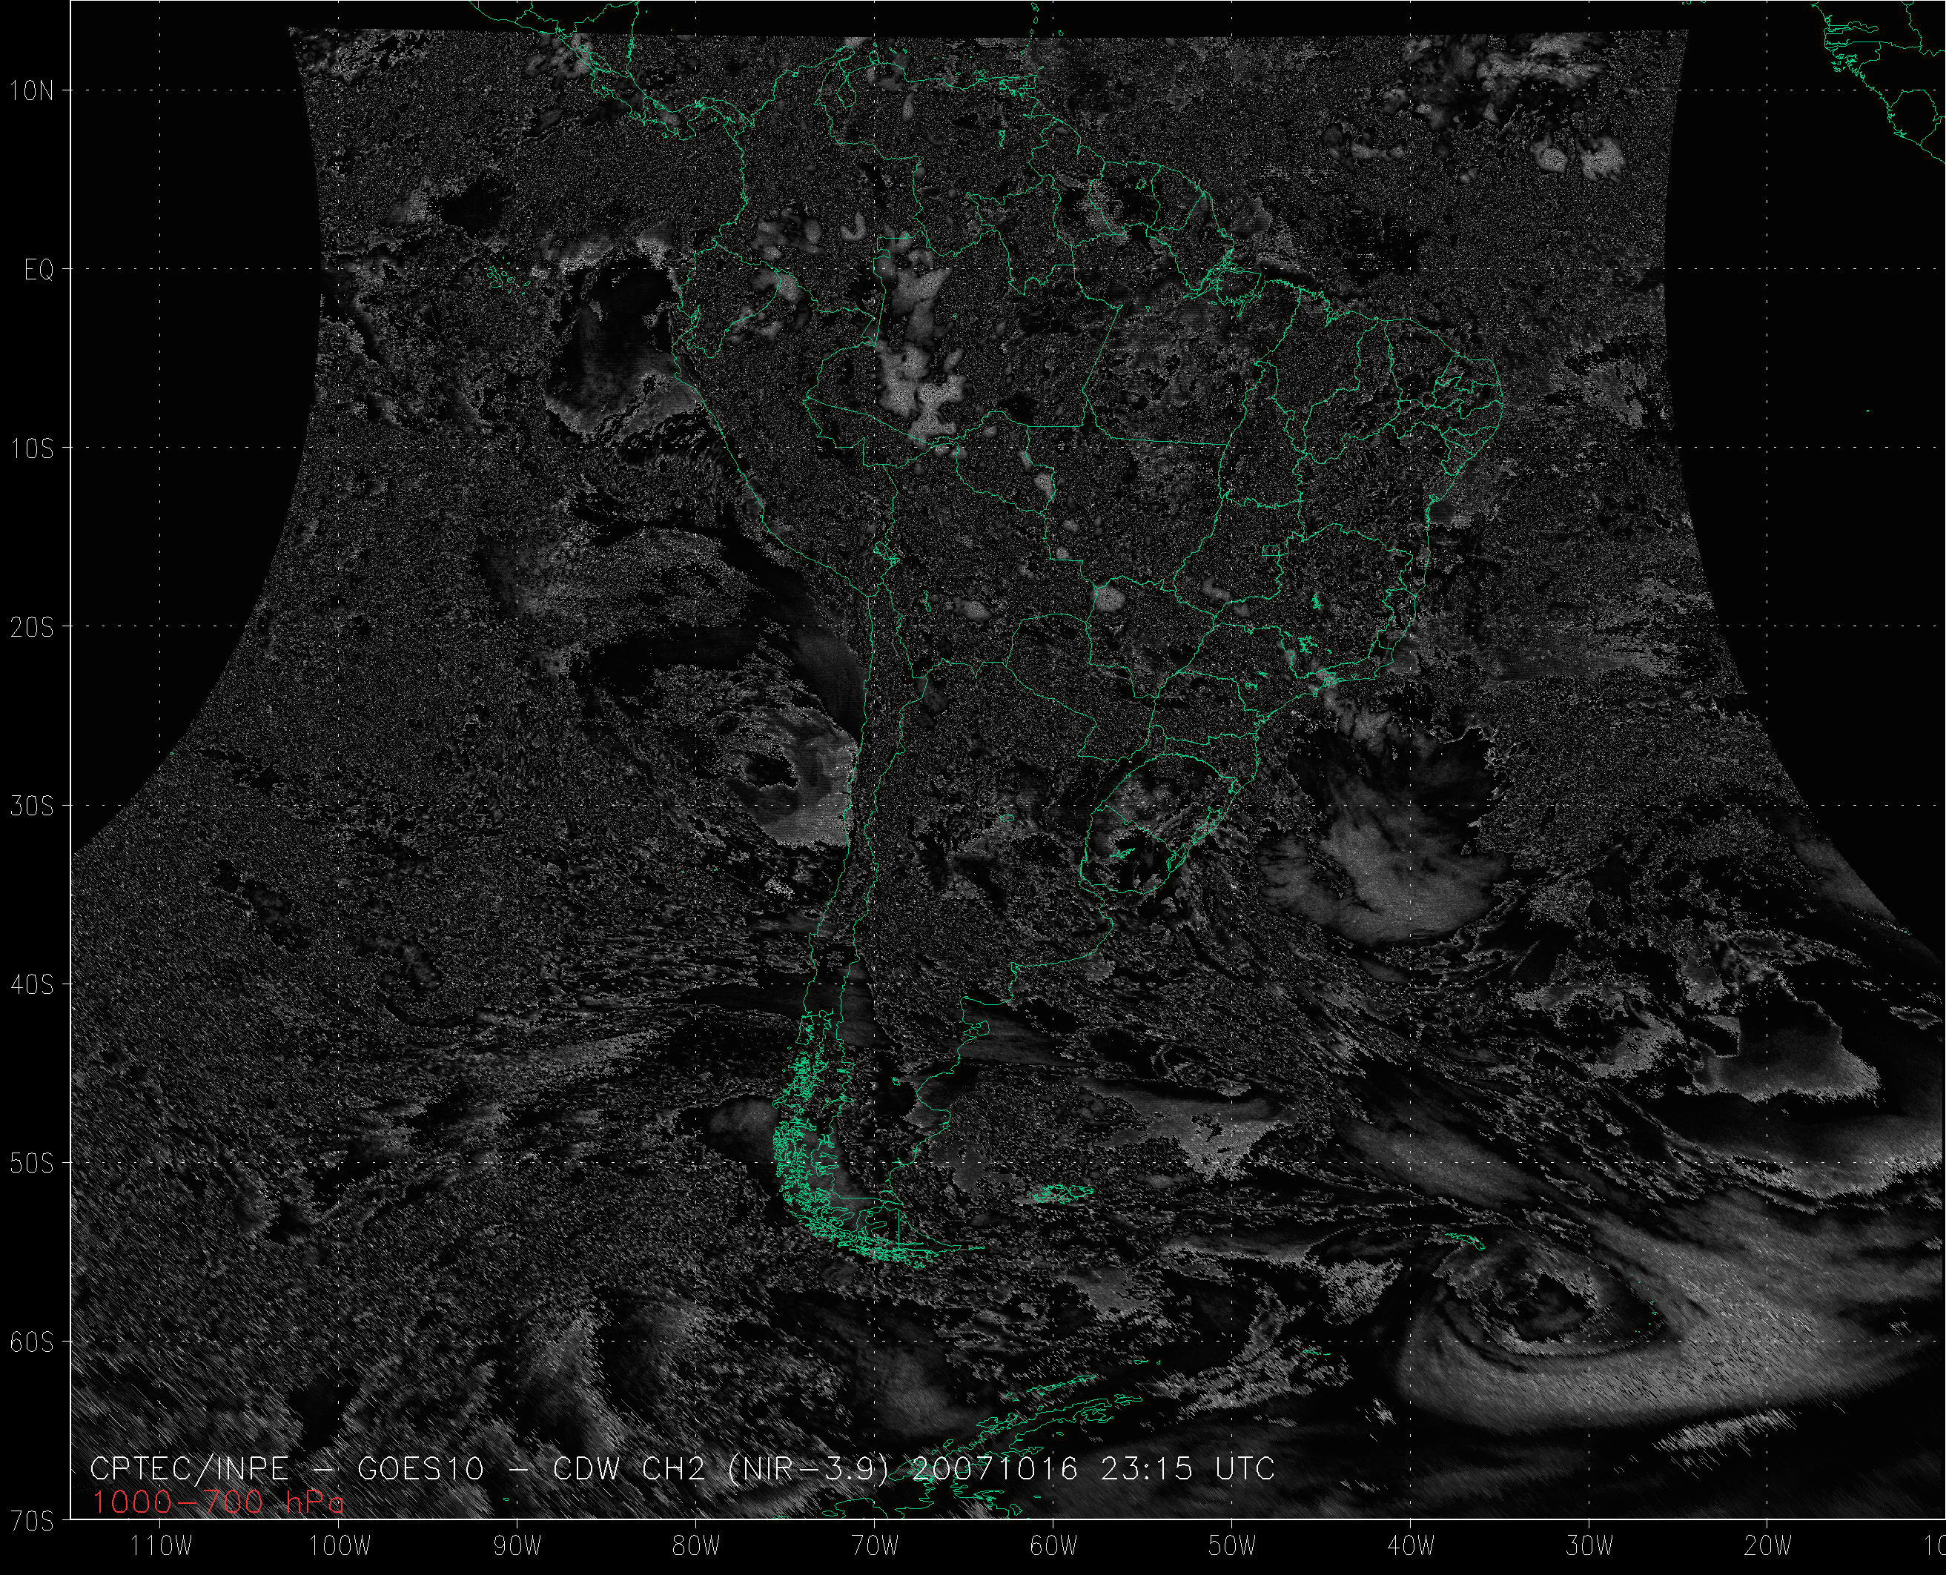The image size is (1946, 1575).
Task: Select the 70W longitude label
Action: point(876,1547)
